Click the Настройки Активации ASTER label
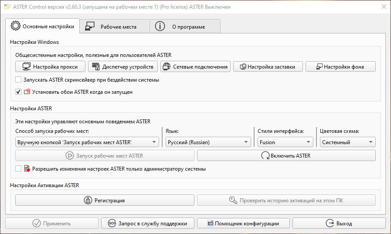Screen dimensions: 391x234 click(x=44, y=185)
